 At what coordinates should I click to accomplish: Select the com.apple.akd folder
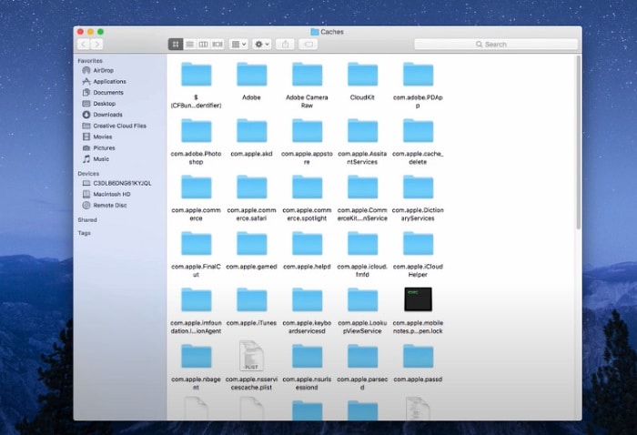pos(251,131)
